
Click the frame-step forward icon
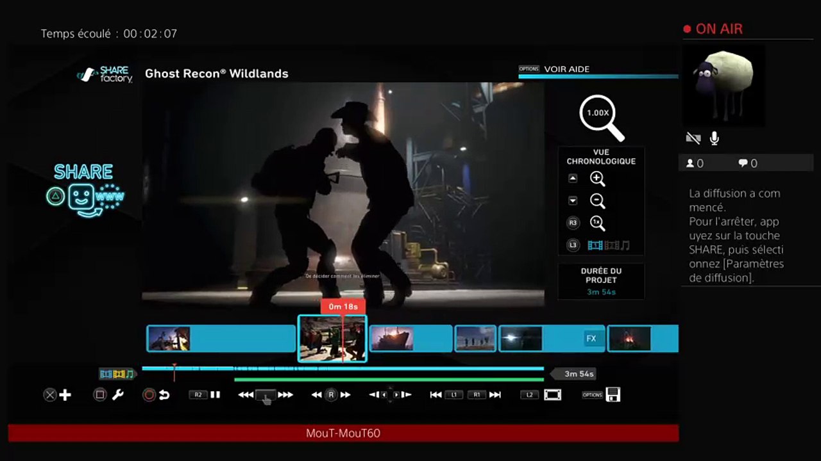[406, 395]
